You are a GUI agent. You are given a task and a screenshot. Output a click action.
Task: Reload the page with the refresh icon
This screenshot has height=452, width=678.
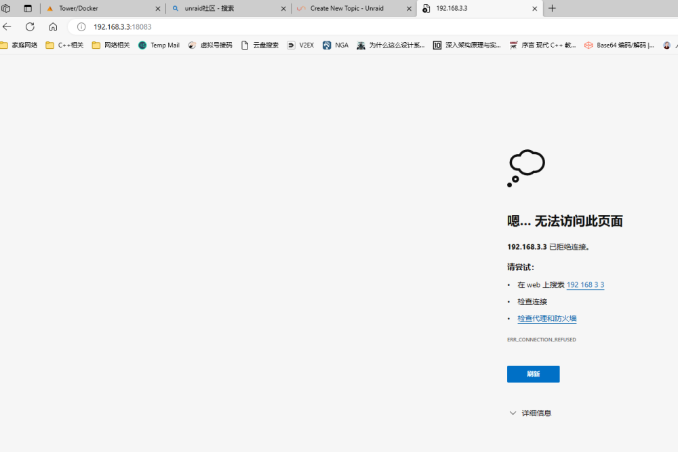point(30,27)
